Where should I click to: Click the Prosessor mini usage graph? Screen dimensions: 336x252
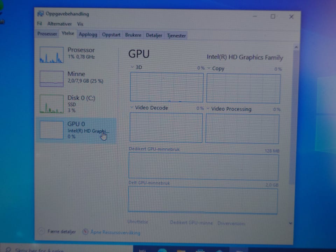click(52, 55)
